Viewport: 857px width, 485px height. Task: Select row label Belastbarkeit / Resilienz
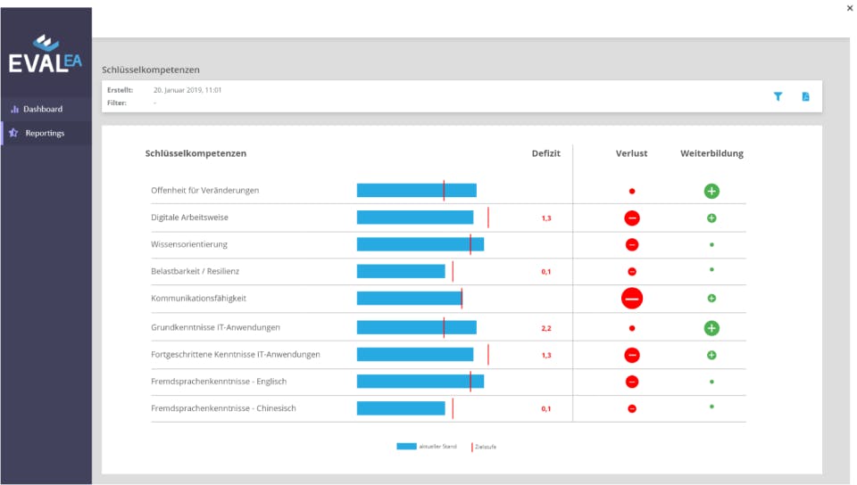tap(196, 271)
